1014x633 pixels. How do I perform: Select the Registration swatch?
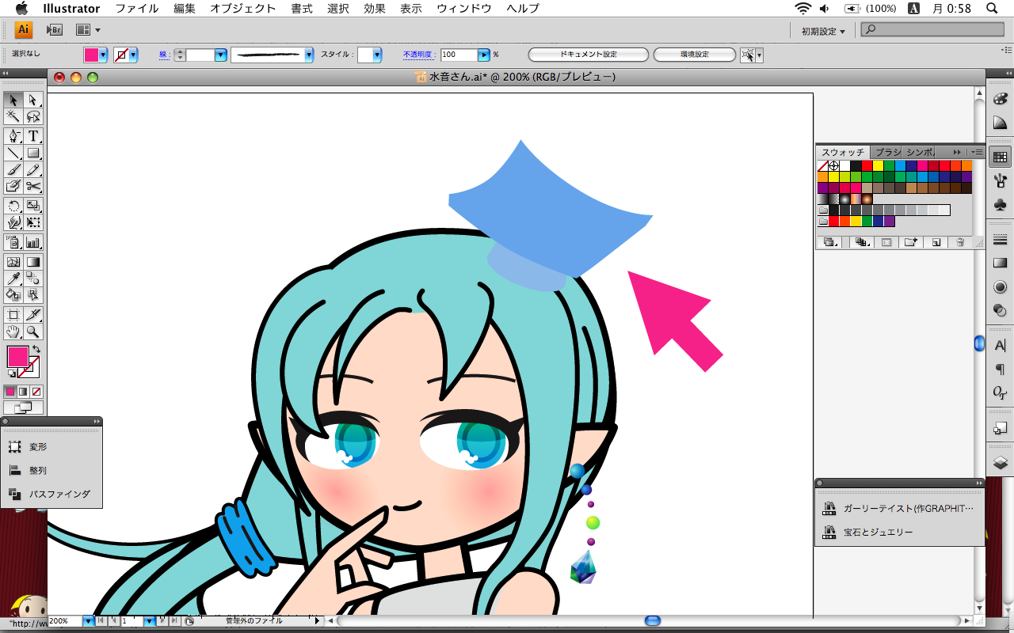[834, 166]
